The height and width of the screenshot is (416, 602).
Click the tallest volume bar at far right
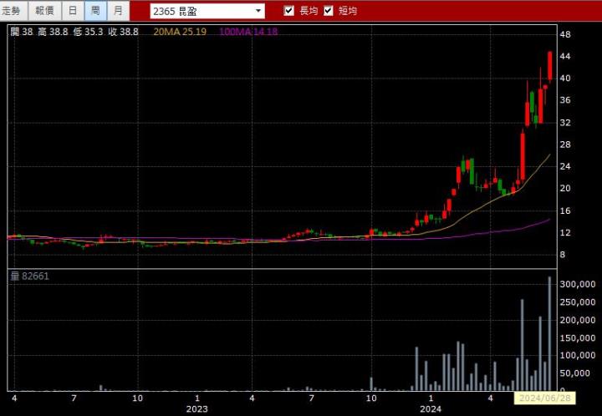tap(549, 334)
